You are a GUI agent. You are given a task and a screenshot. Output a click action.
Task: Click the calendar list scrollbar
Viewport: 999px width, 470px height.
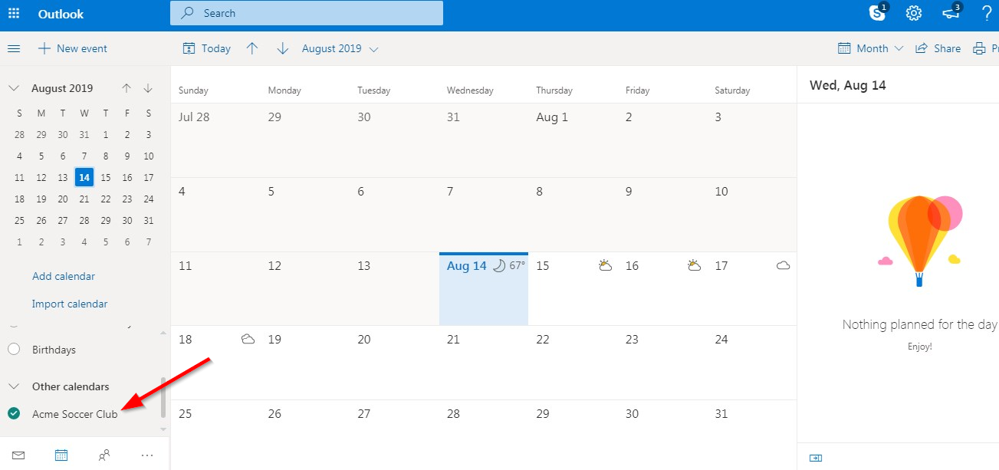(x=163, y=396)
